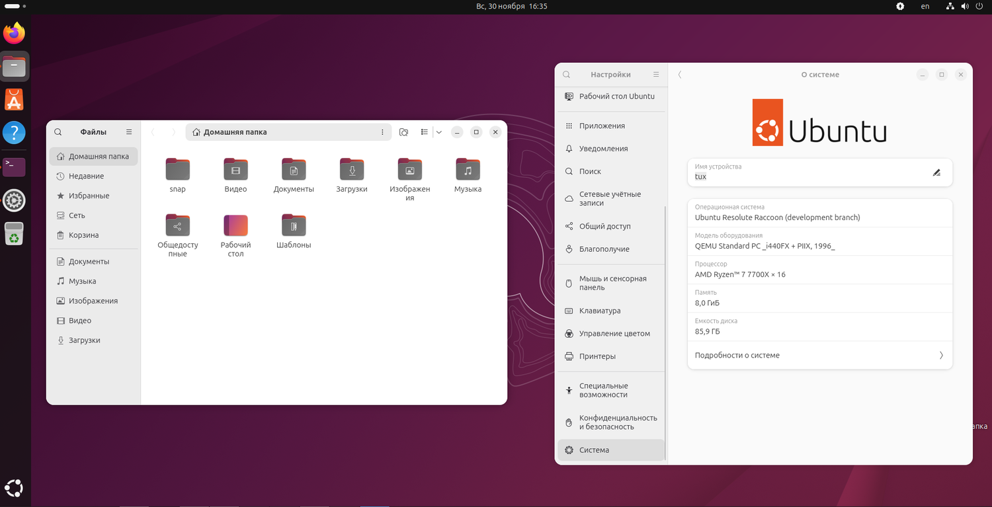Go forward in the Files window
The image size is (992, 507).
click(x=174, y=132)
